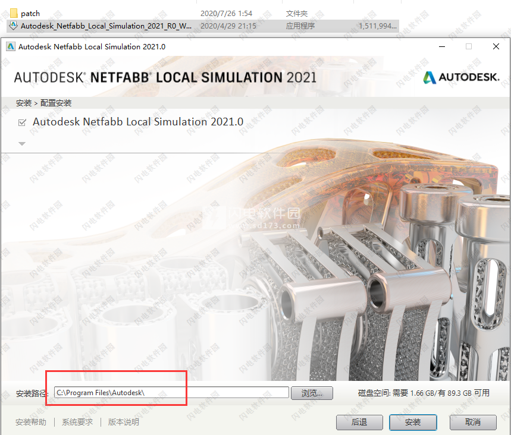Click the patch folder icon
511x435 pixels.
click(14, 13)
